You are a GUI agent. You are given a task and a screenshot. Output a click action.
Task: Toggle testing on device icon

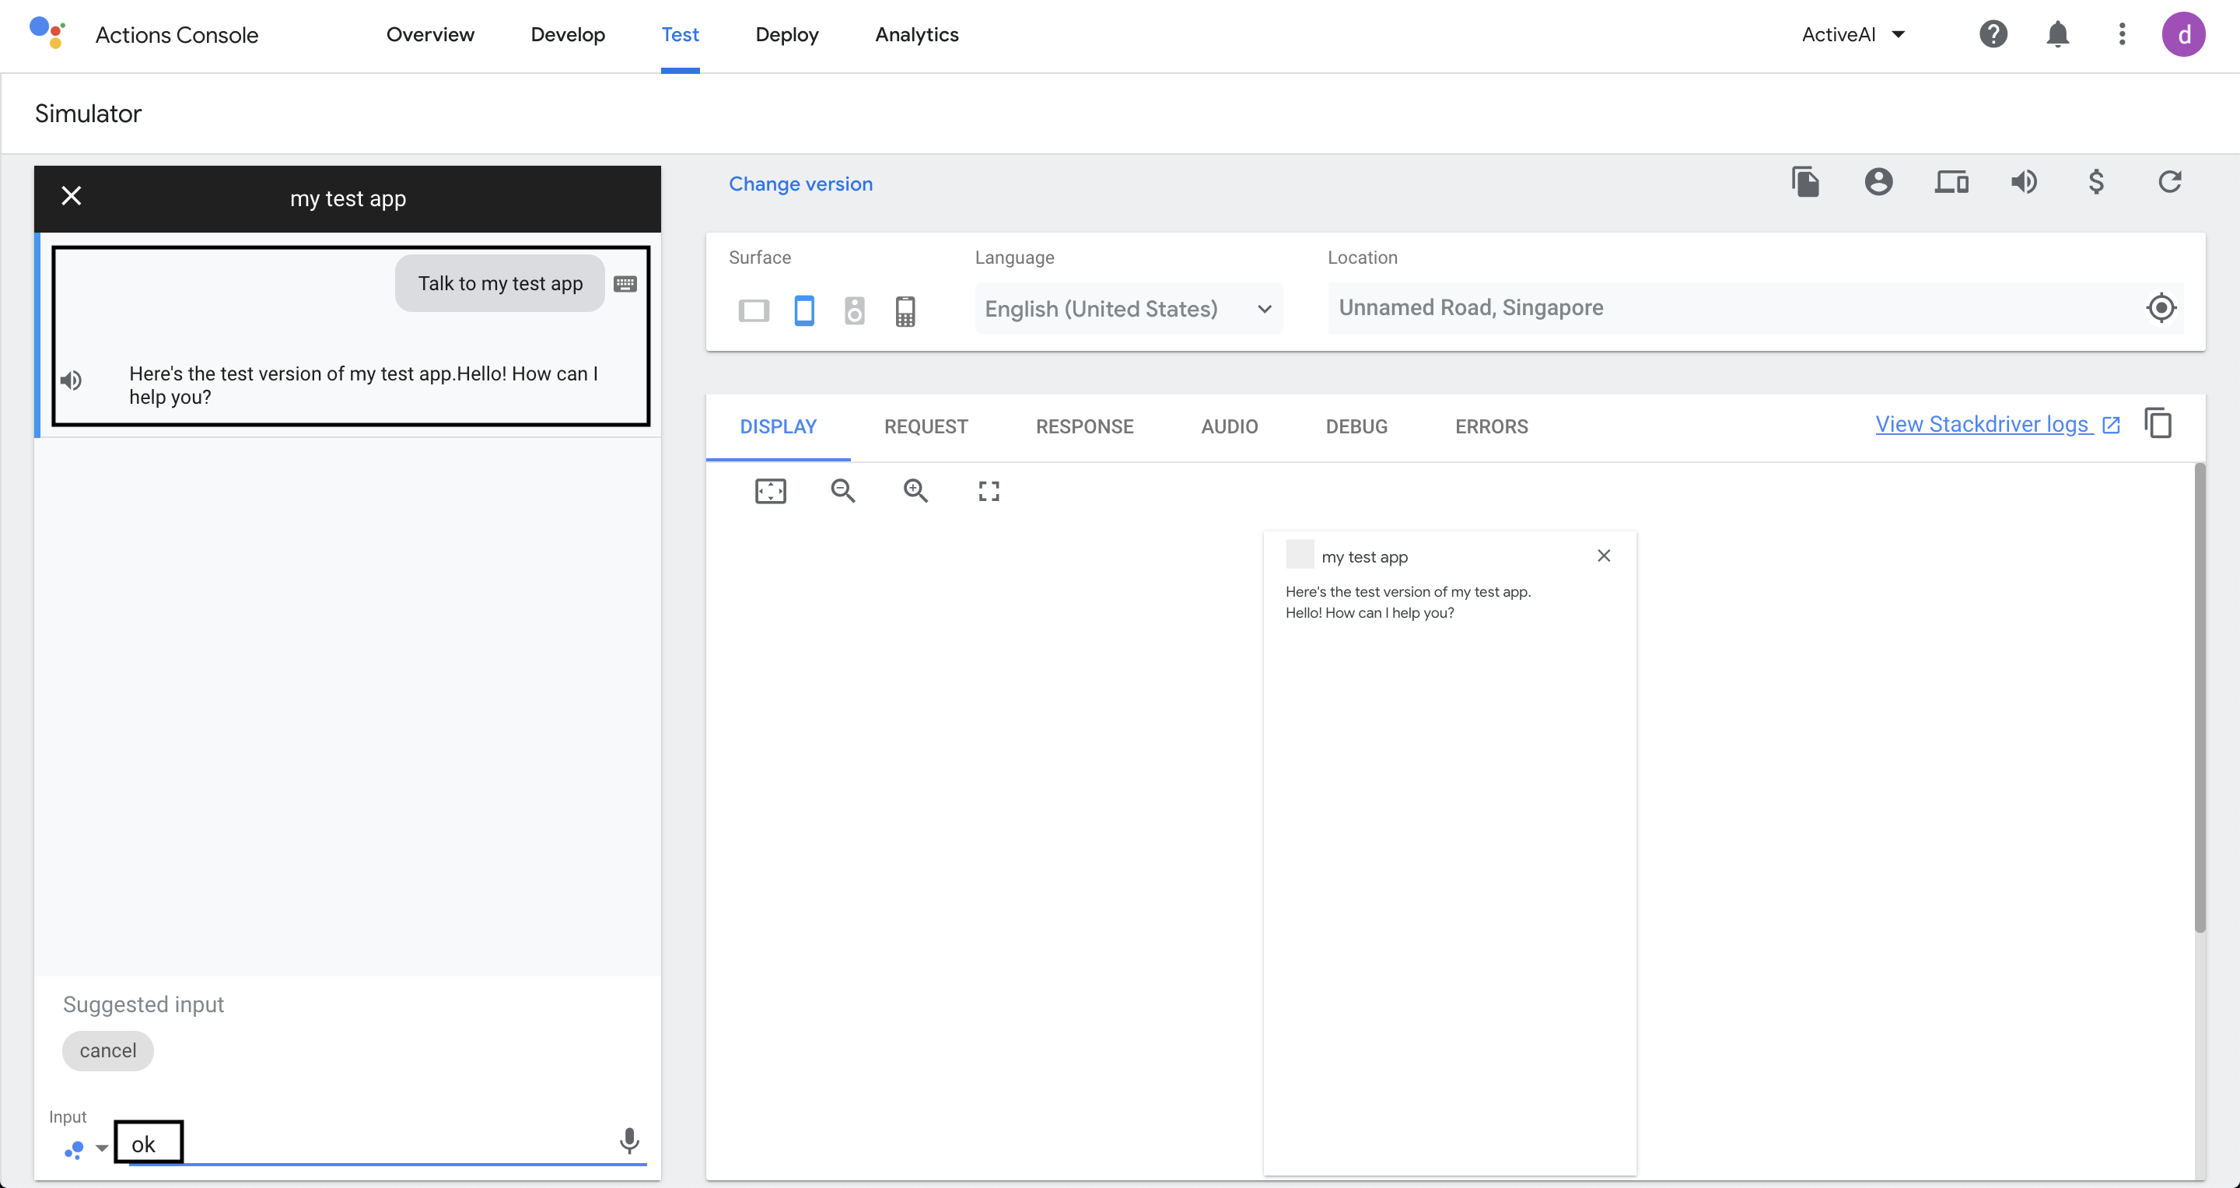(1951, 182)
